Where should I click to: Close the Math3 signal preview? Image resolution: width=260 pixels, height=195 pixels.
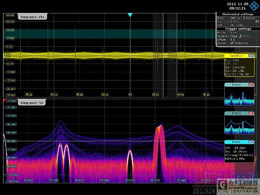point(251,113)
